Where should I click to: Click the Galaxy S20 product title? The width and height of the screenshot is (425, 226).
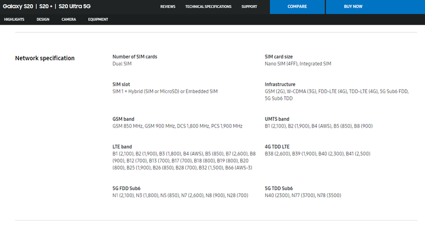point(47,6)
